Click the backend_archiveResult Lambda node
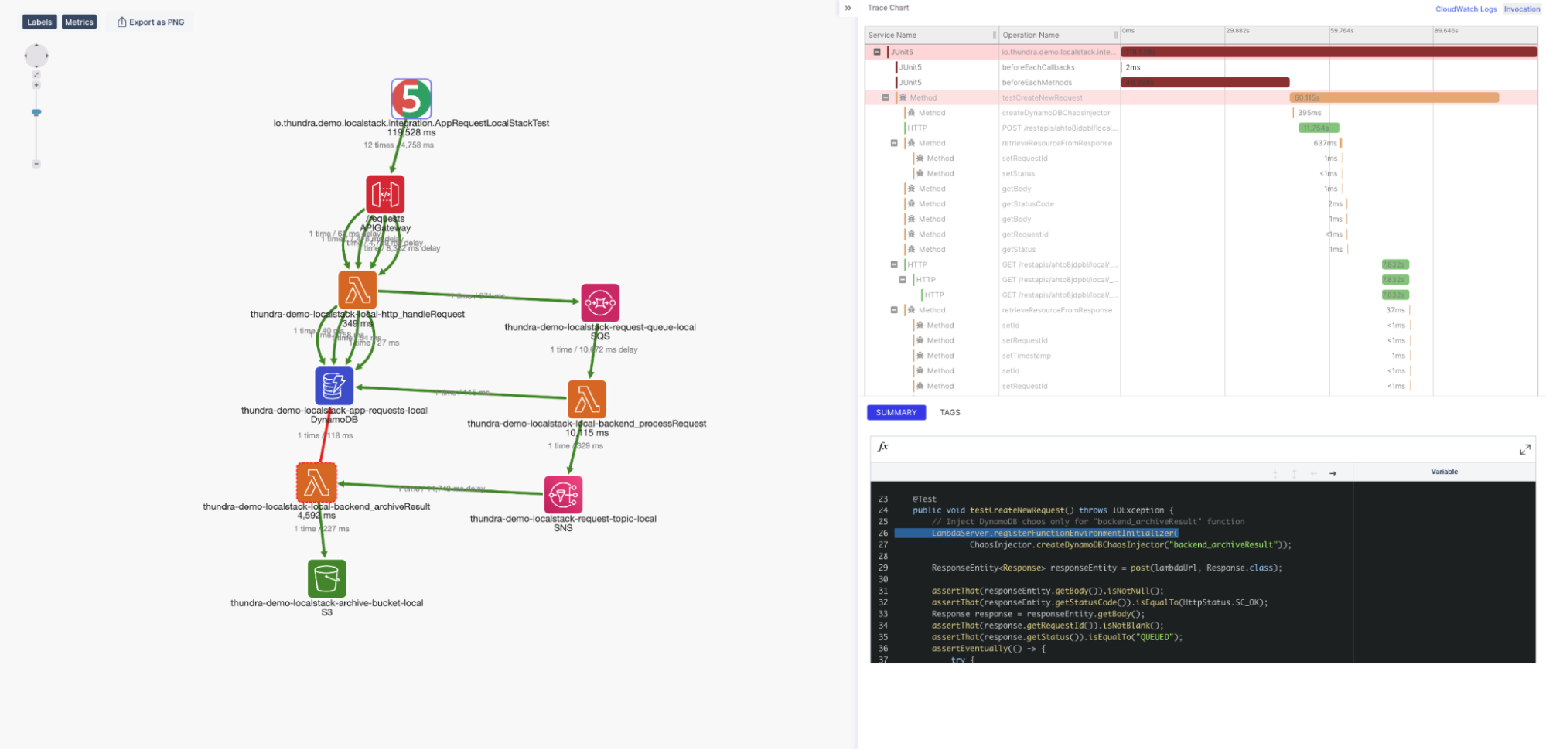Image resolution: width=1546 pixels, height=750 pixels. [x=316, y=482]
